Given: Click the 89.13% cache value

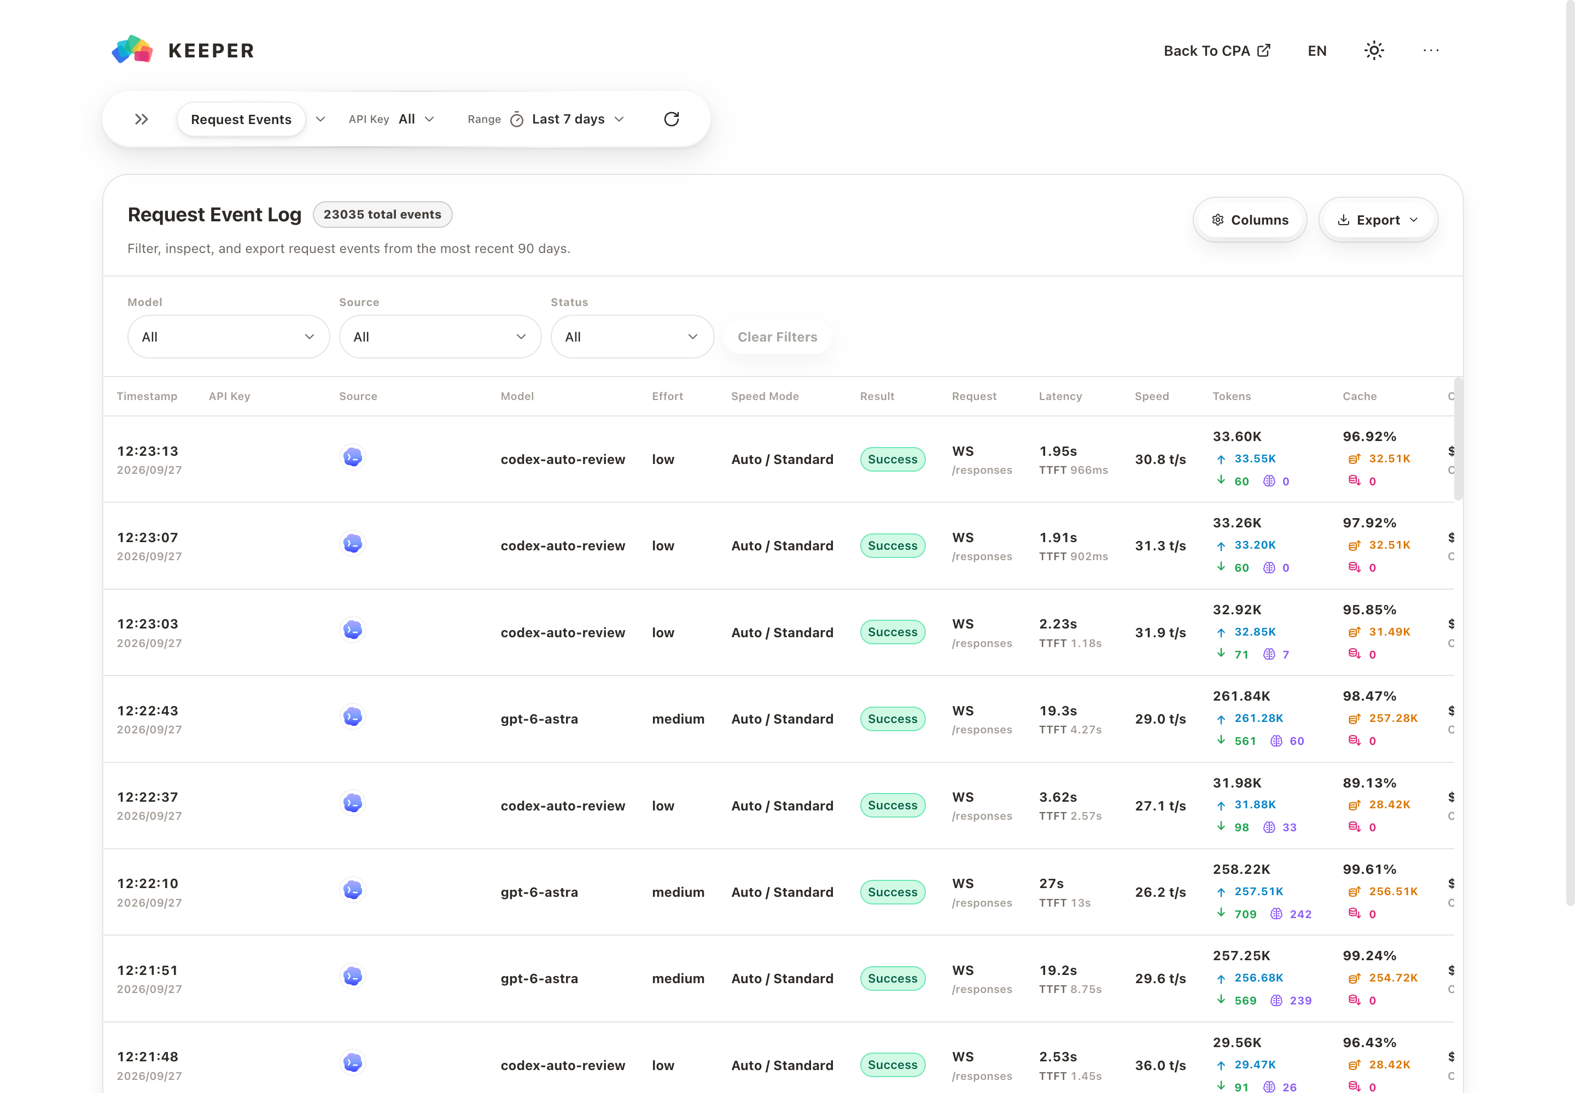Looking at the screenshot, I should point(1369,784).
